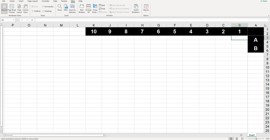The width and height of the screenshot is (270, 140).
Task: Click Arrange All windows
Action: click(x=88, y=8)
